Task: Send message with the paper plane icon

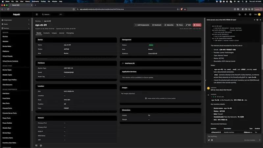Action: 260,140
